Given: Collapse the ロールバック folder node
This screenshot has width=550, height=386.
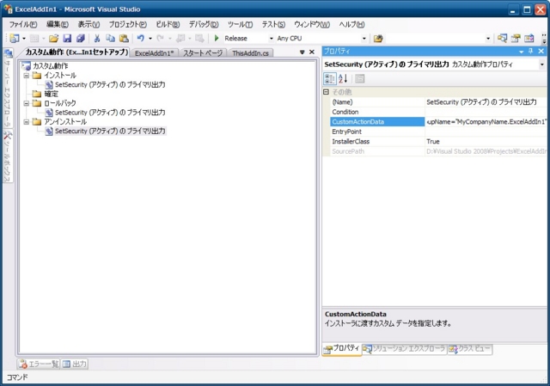Looking at the screenshot, I should pos(27,103).
